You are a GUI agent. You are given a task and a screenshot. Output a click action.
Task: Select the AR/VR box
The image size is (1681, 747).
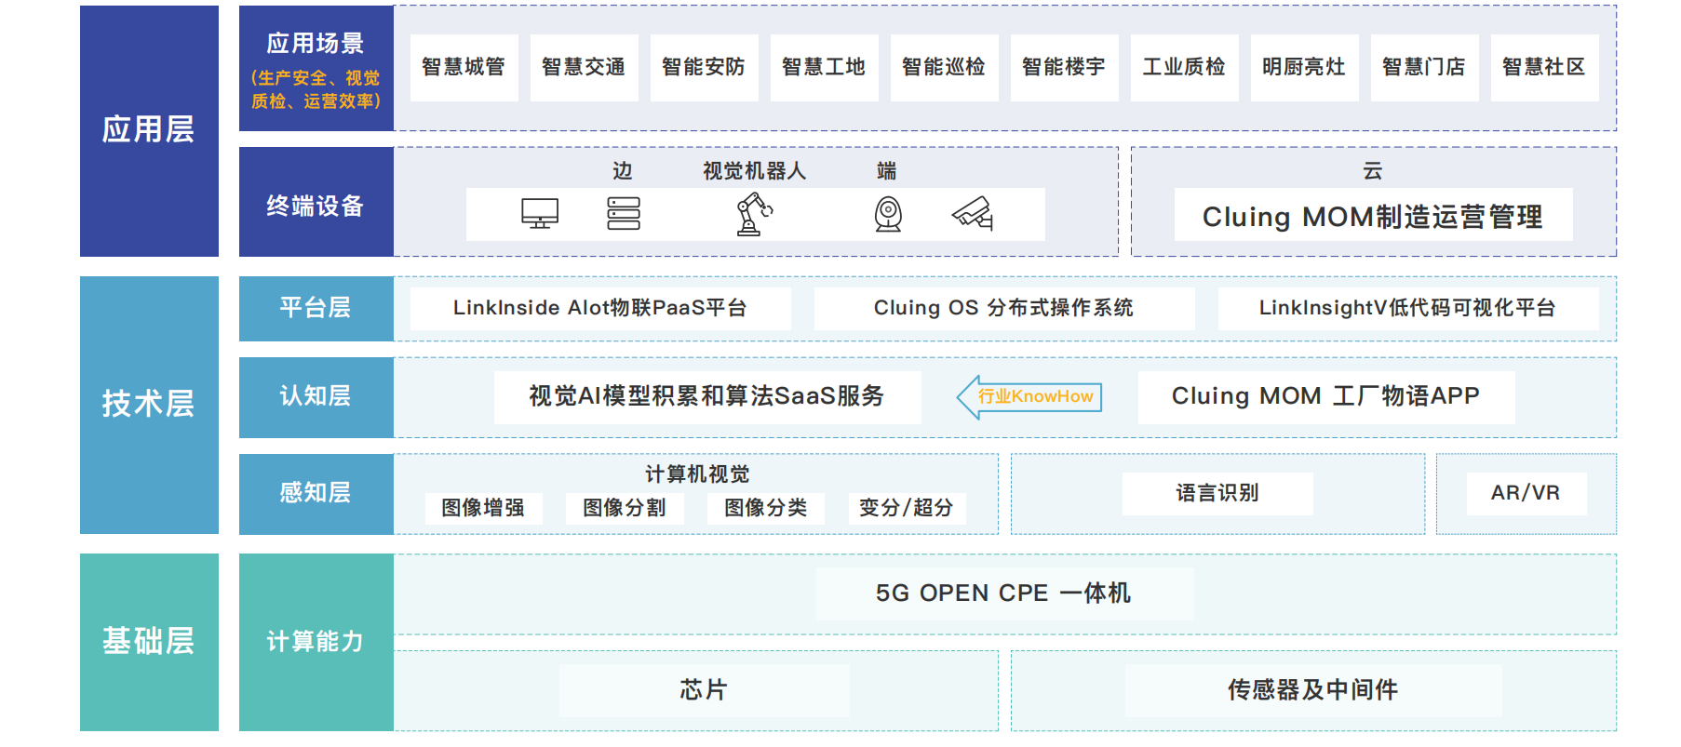click(x=1526, y=494)
